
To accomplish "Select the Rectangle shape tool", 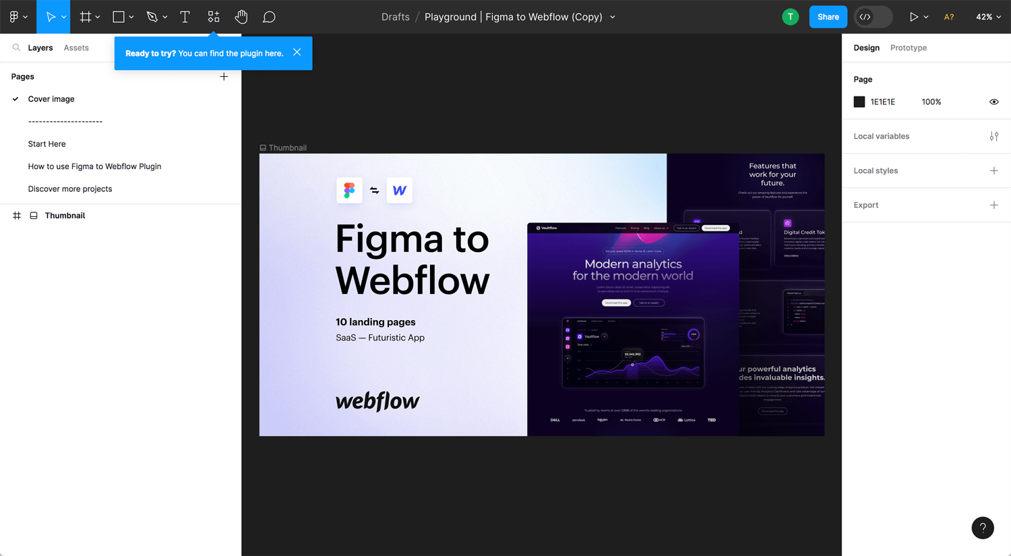I will (x=119, y=17).
